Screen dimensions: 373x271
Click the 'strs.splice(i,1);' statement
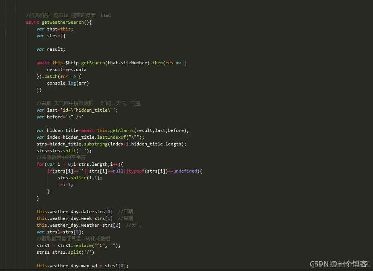tap(80, 178)
